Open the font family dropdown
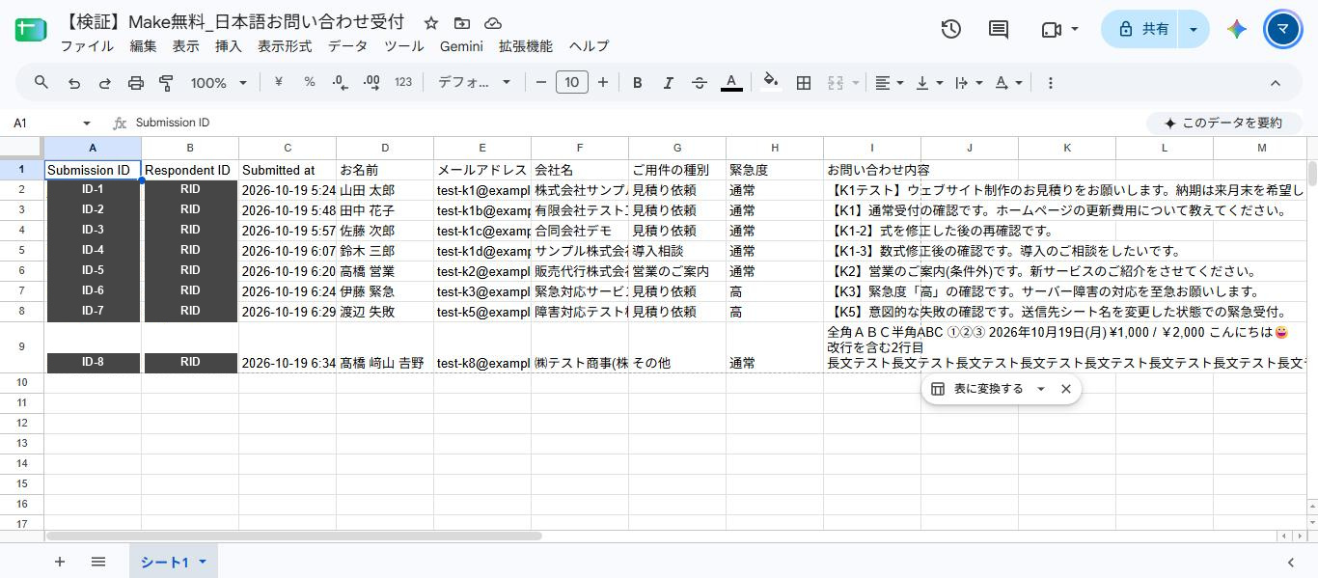 tap(474, 83)
